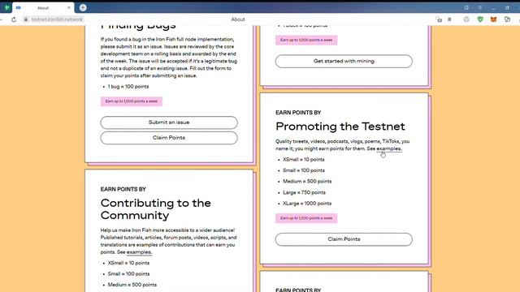Click 'Medium = 500 points' in Community card
This screenshot has width=520, height=292.
[132, 285]
